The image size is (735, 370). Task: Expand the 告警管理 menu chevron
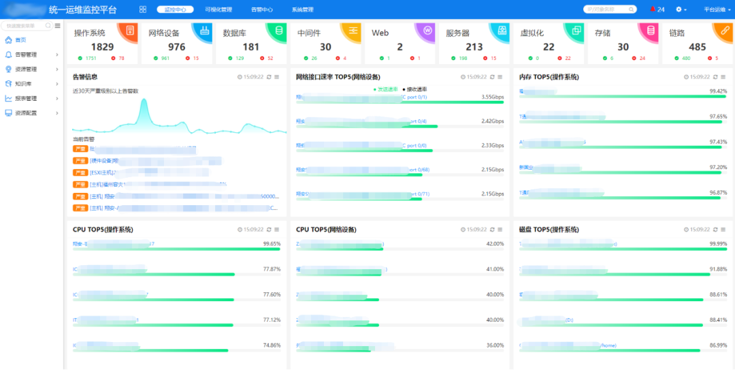[x=56, y=55]
